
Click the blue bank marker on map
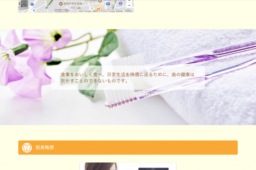[121, 3]
